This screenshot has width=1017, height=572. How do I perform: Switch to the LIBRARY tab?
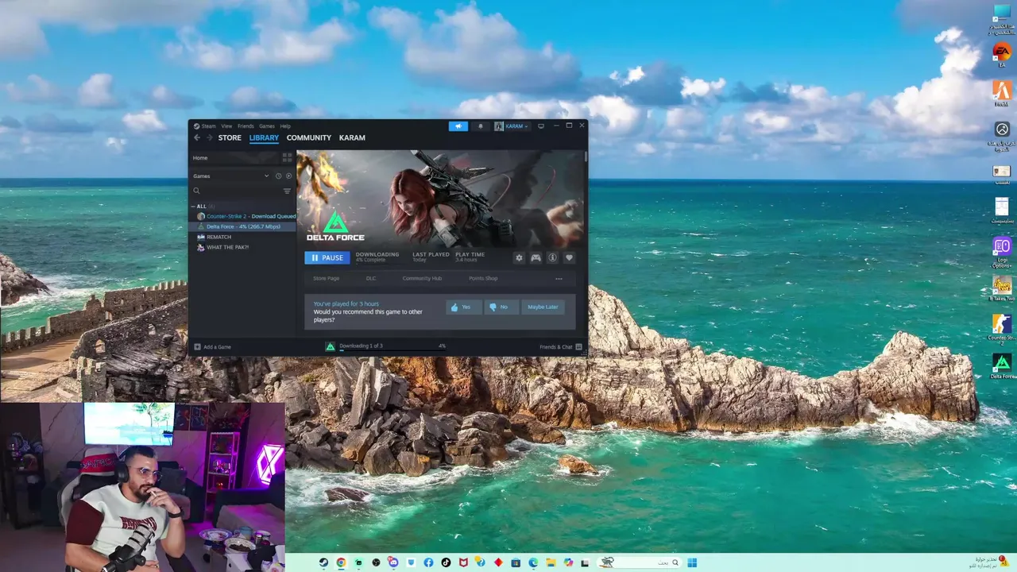point(264,137)
